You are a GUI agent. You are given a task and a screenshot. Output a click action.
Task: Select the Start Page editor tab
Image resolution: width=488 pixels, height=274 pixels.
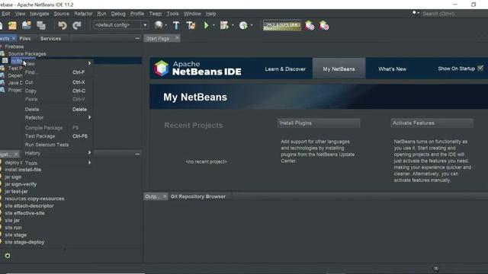[x=158, y=39]
